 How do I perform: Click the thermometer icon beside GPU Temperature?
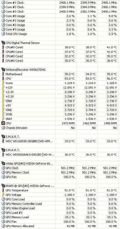click(x=3, y=190)
